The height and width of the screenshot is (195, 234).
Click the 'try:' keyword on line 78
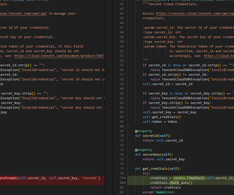coord(147,173)
